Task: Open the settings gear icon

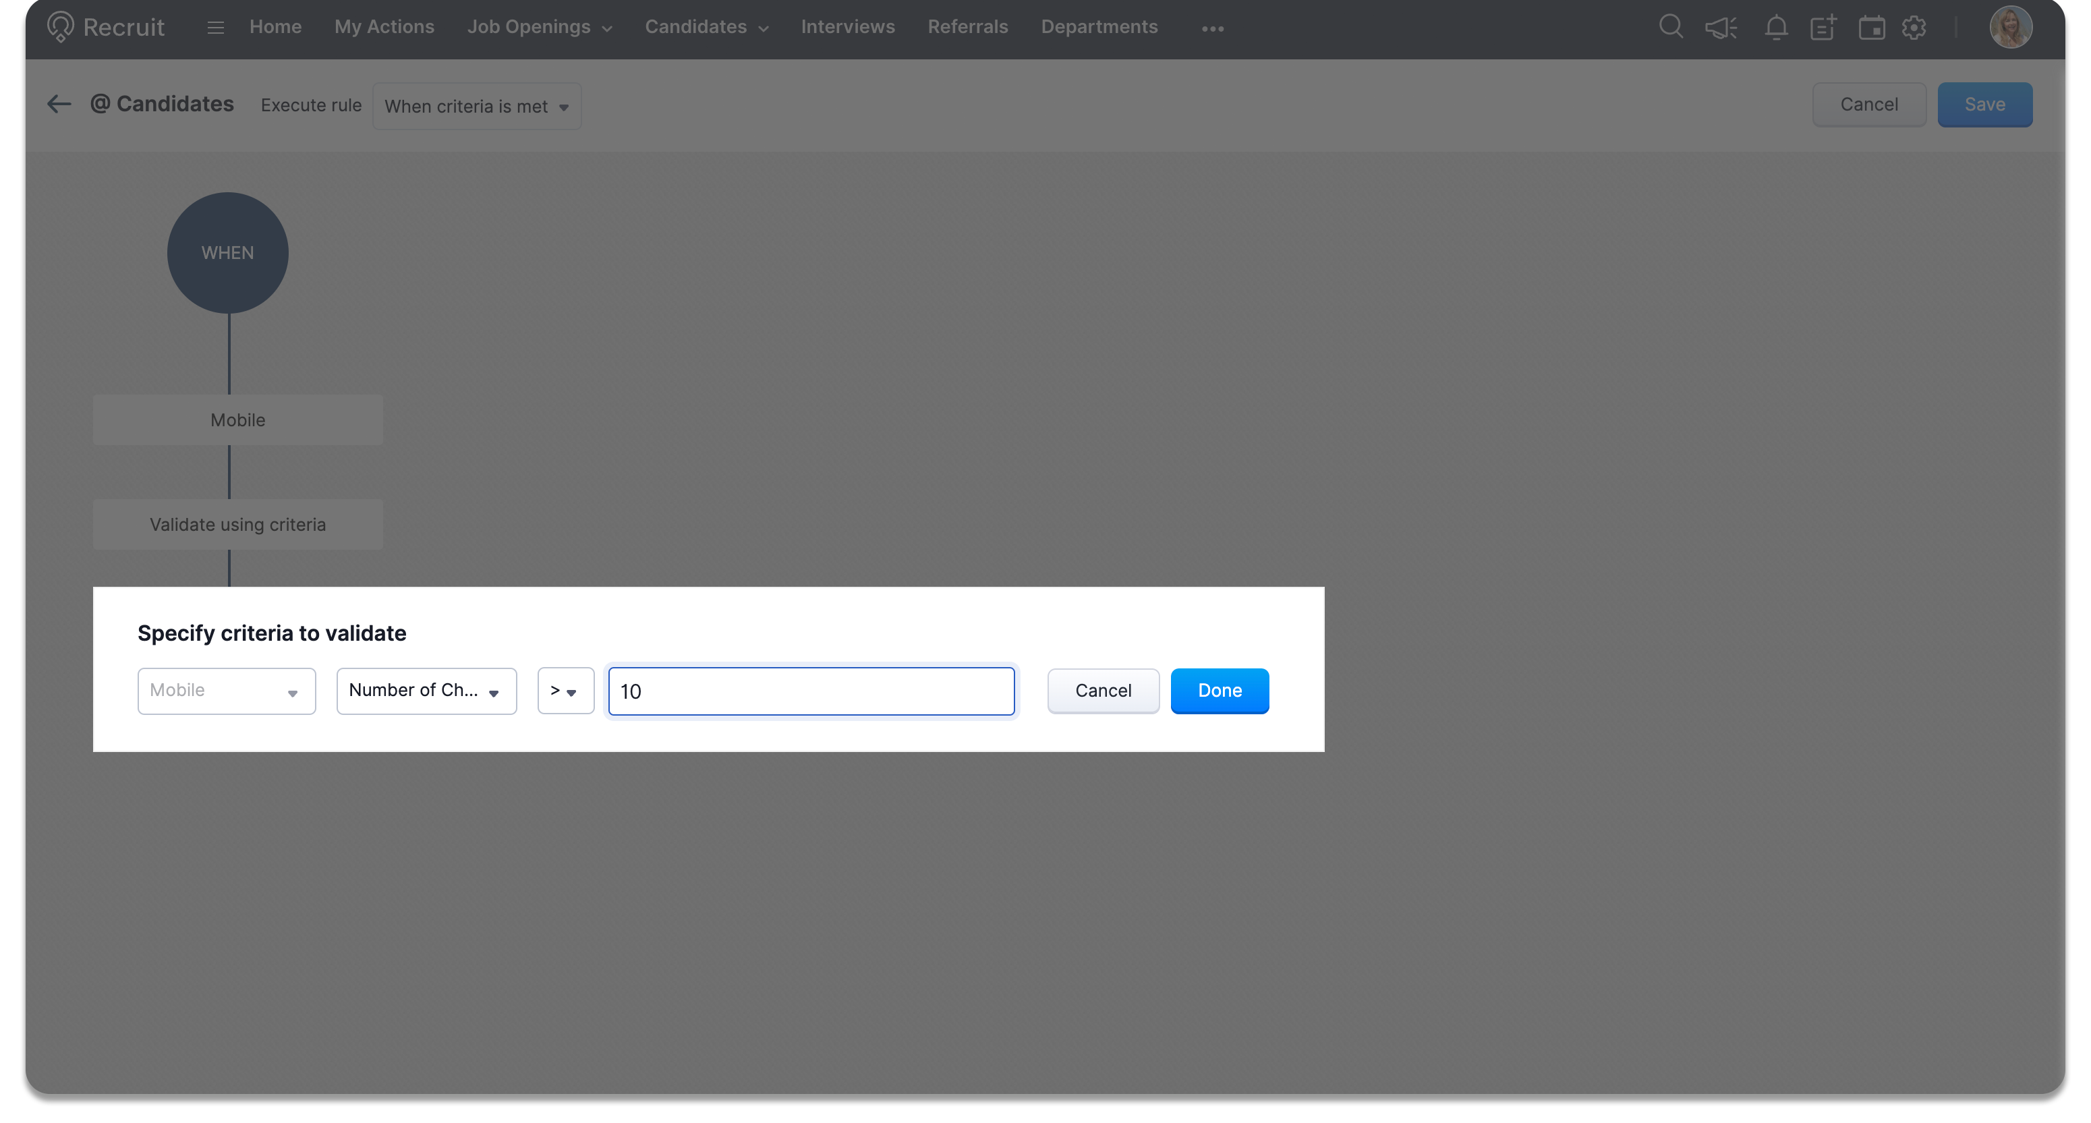Action: (1914, 28)
